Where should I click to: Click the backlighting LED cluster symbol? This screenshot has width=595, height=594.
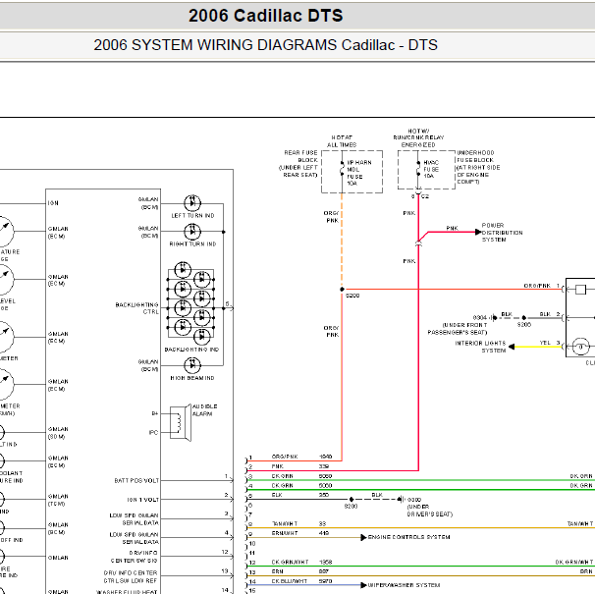191,302
